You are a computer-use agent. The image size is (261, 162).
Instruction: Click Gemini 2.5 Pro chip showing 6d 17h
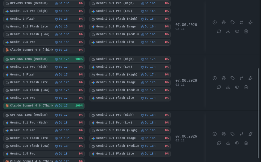click(44, 98)
